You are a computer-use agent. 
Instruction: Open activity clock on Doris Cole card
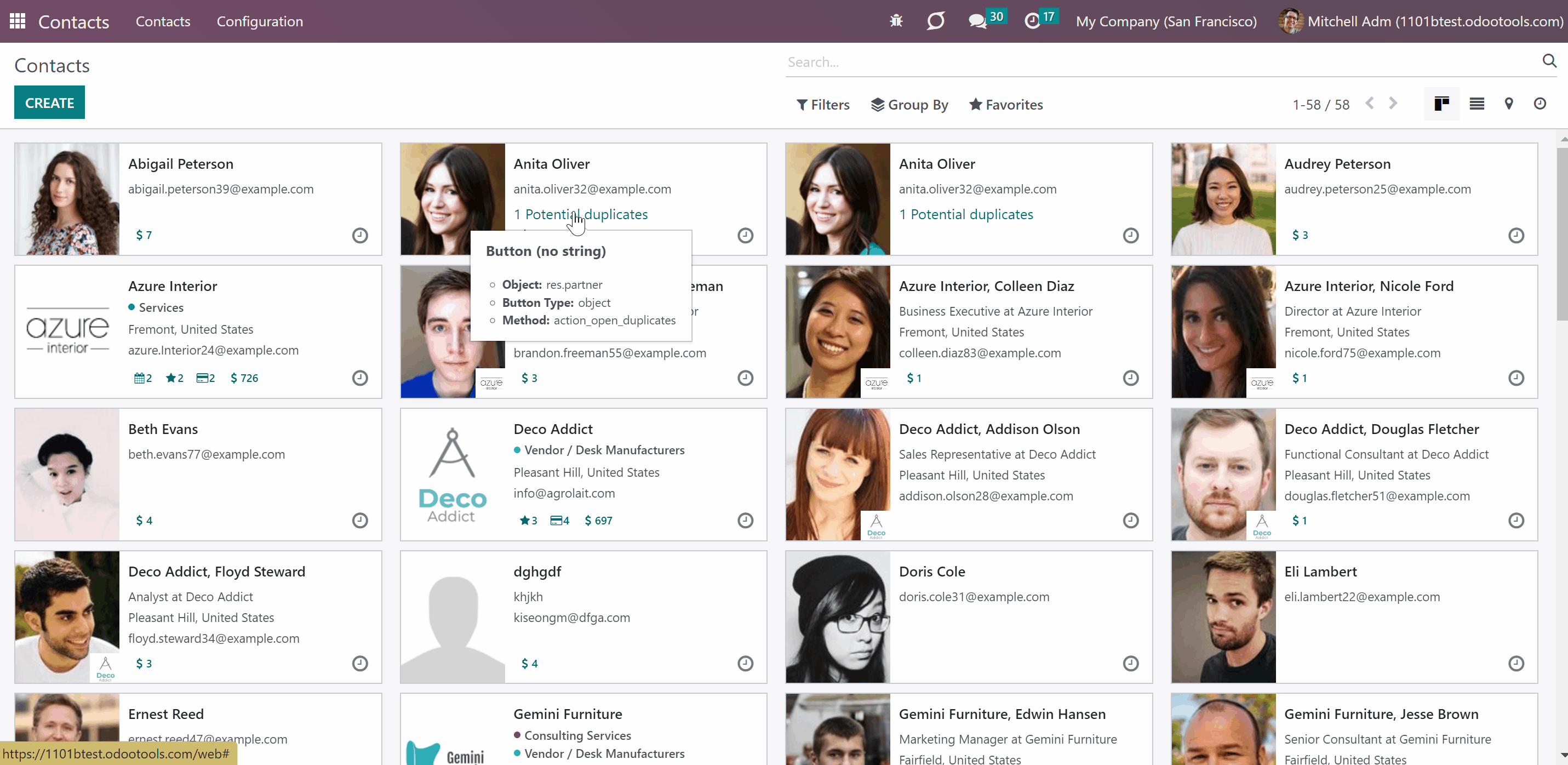[x=1131, y=663]
